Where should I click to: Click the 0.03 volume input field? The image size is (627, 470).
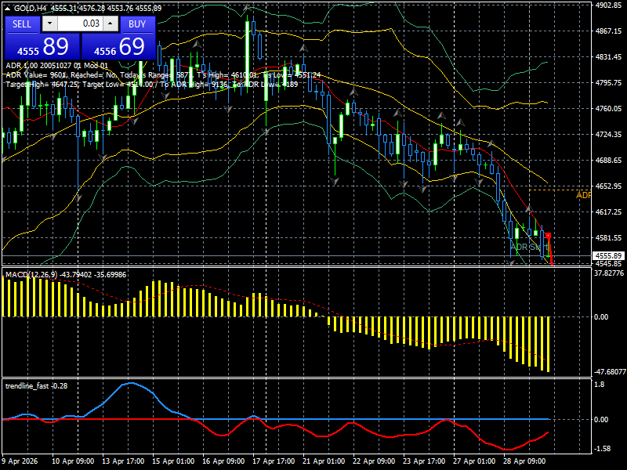tap(81, 23)
